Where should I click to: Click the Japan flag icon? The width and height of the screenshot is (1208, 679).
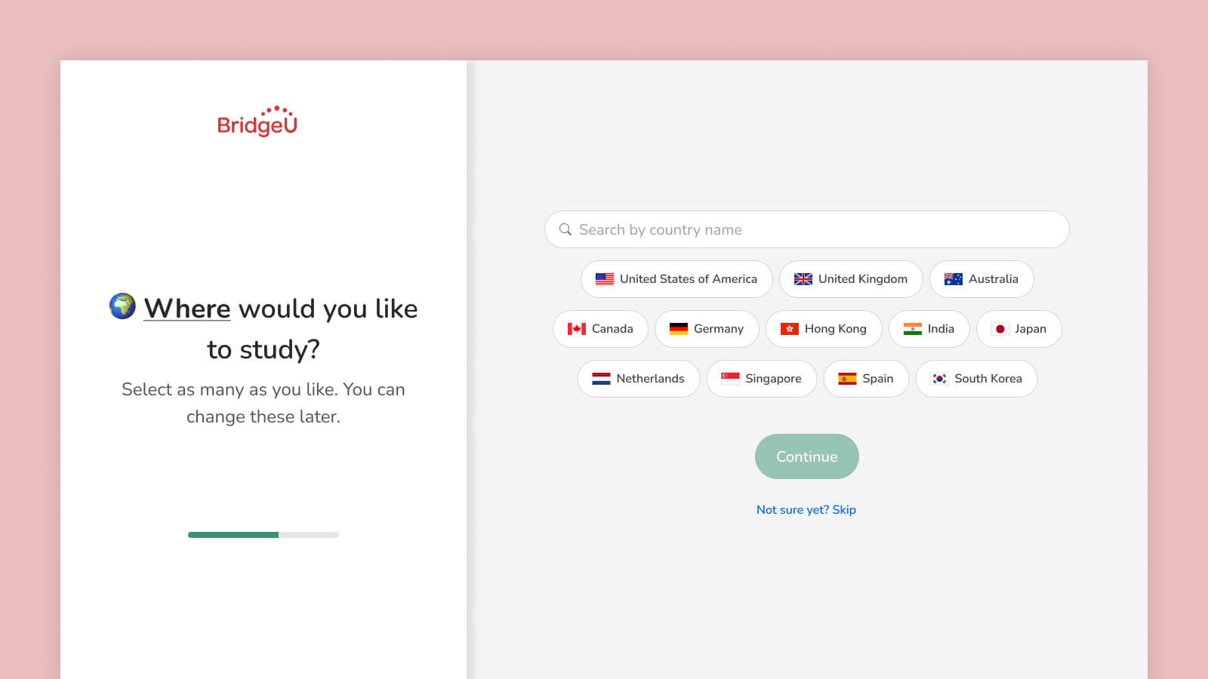tap(1000, 329)
